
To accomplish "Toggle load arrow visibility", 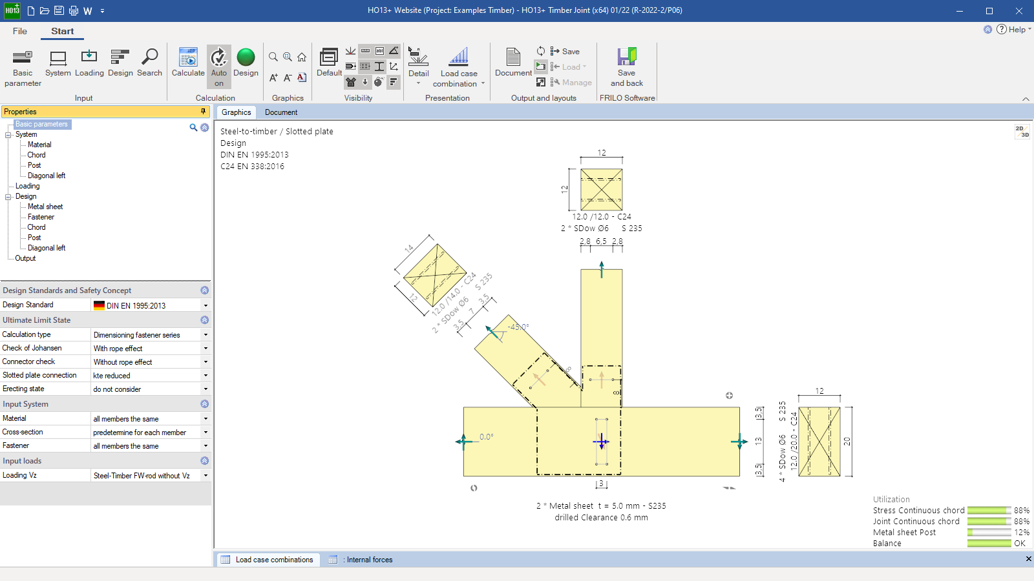I will 365,82.
